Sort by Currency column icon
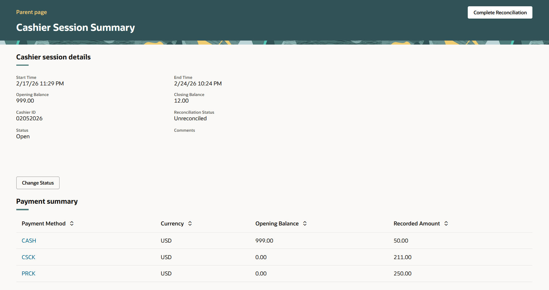The width and height of the screenshot is (549, 290). [x=190, y=223]
